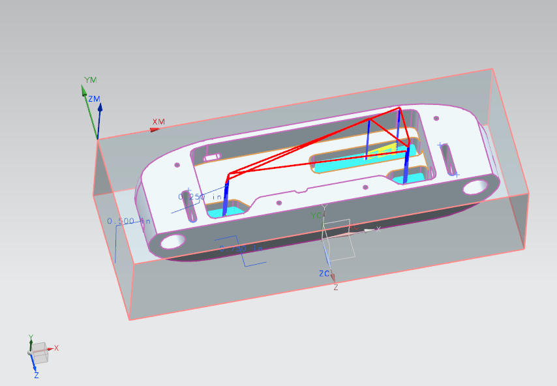
Task: Click the blue ZM axis arrow
Action: point(99,110)
